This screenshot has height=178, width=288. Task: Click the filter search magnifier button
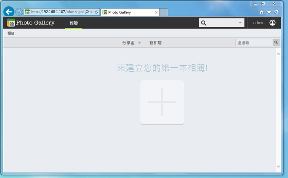(276, 42)
